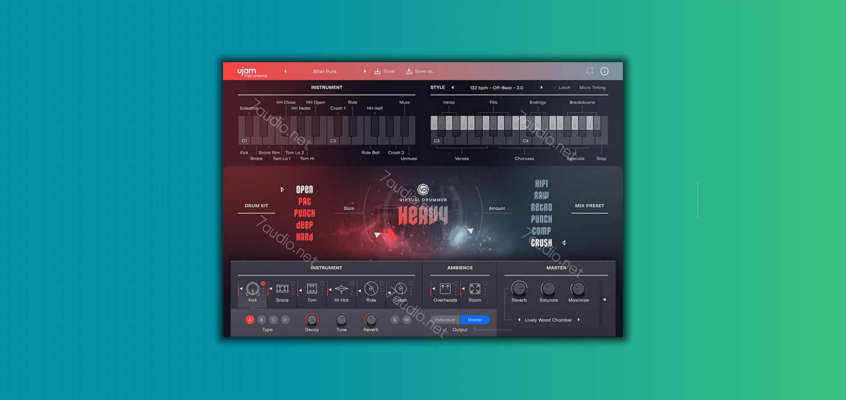The width and height of the screenshot is (846, 400).
Task: Choose the RAW mix preset
Action: 541,196
